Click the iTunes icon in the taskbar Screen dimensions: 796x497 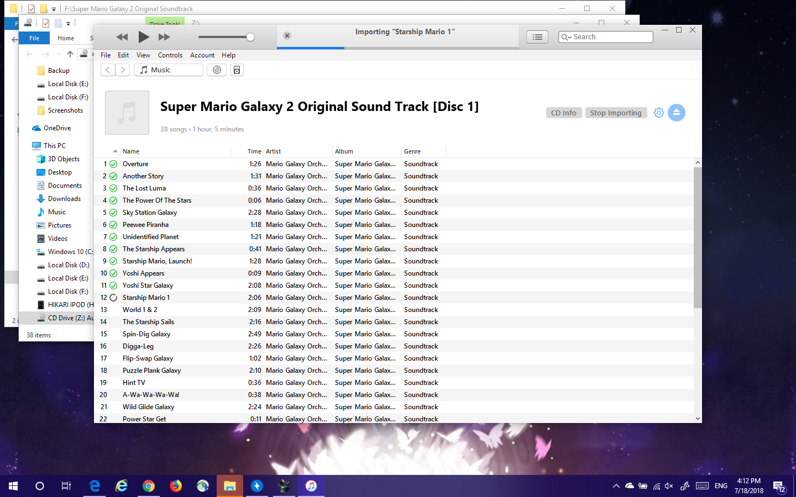tap(311, 486)
